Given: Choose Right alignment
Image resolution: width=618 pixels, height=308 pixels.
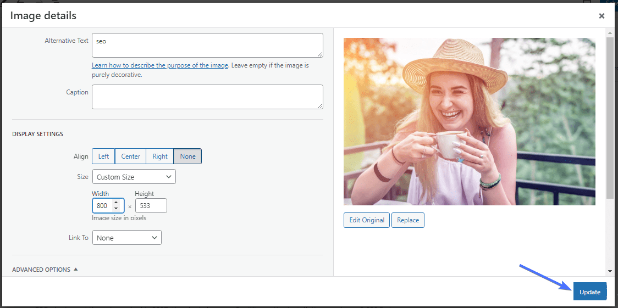Looking at the screenshot, I should [x=160, y=156].
